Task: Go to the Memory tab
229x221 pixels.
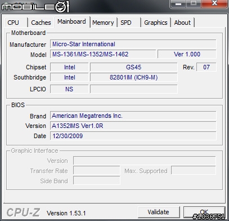Action: (x=103, y=23)
